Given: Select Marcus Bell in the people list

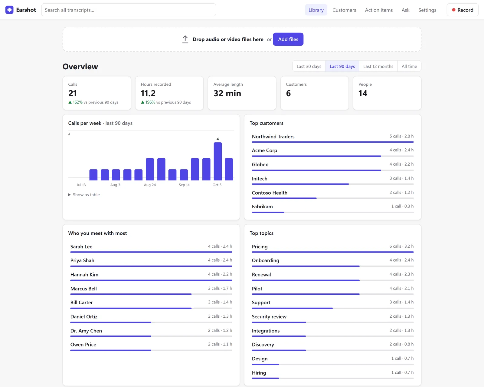Looking at the screenshot, I should point(151,290).
